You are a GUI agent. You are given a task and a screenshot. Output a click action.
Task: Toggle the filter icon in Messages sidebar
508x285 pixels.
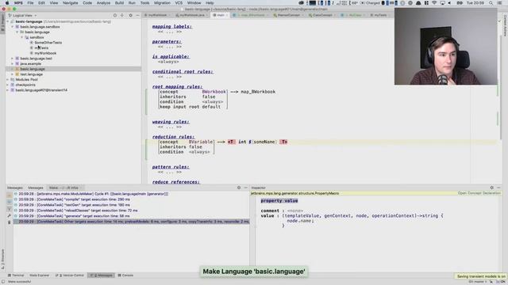[9, 209]
